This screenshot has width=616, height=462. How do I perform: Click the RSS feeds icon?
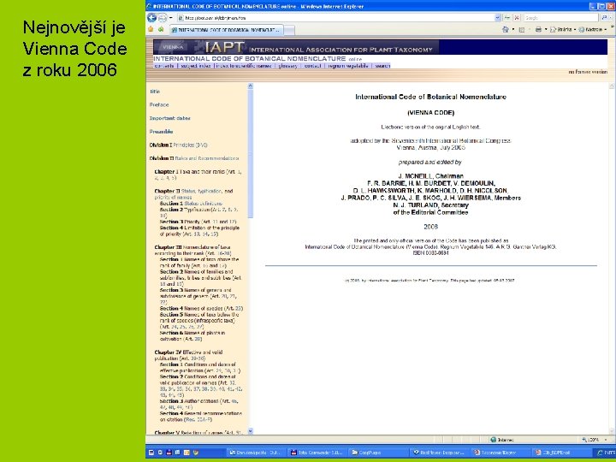tap(522, 29)
